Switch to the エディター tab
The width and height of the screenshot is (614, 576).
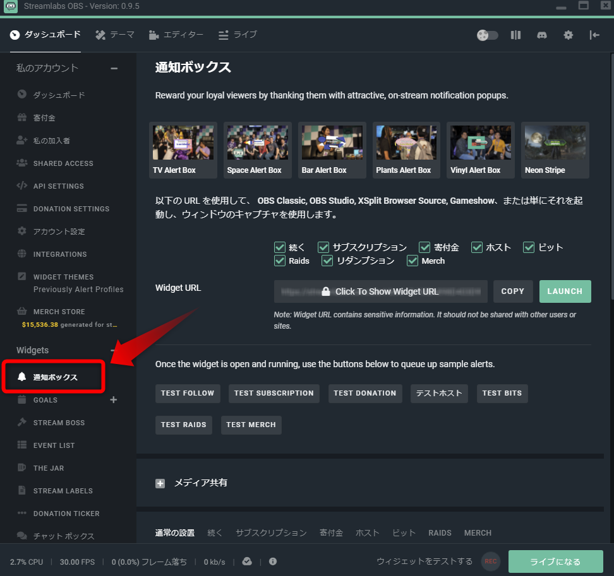pos(176,35)
